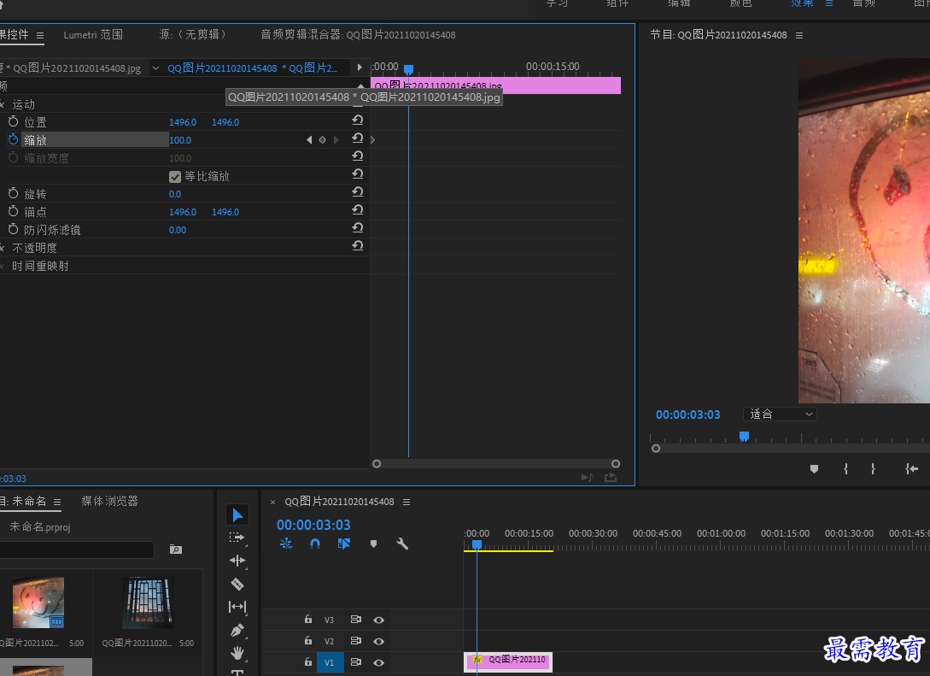Open 效果控件 panel menu

click(x=40, y=36)
